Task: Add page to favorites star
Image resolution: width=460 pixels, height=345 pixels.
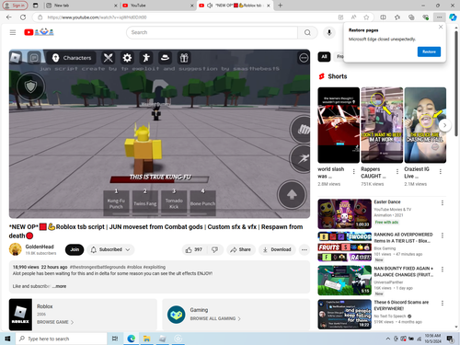Action: coord(366,17)
